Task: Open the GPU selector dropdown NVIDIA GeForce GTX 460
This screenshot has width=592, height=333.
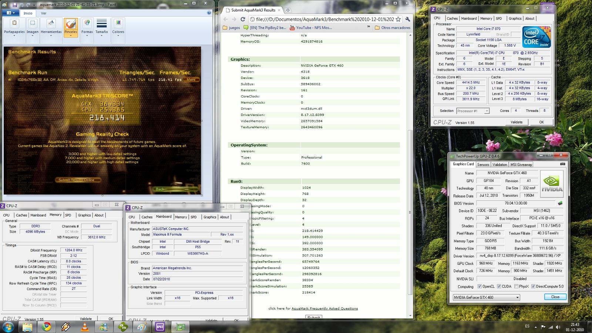Action: pos(486,297)
